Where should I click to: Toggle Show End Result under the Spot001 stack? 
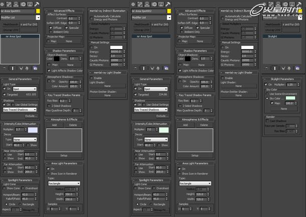[x=13, y=68]
